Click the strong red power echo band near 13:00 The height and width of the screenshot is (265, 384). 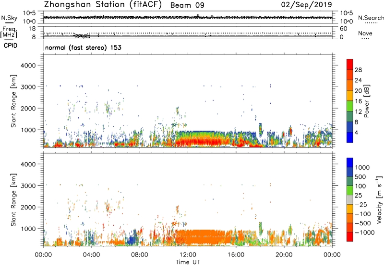(x=203, y=142)
